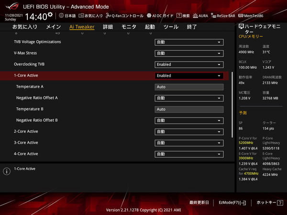Switch to 詳細 tab
This screenshot has width=287, height=215.
[x=108, y=27]
